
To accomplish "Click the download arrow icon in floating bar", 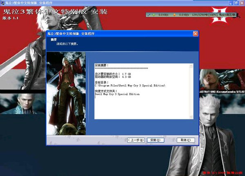I will coord(154,15).
